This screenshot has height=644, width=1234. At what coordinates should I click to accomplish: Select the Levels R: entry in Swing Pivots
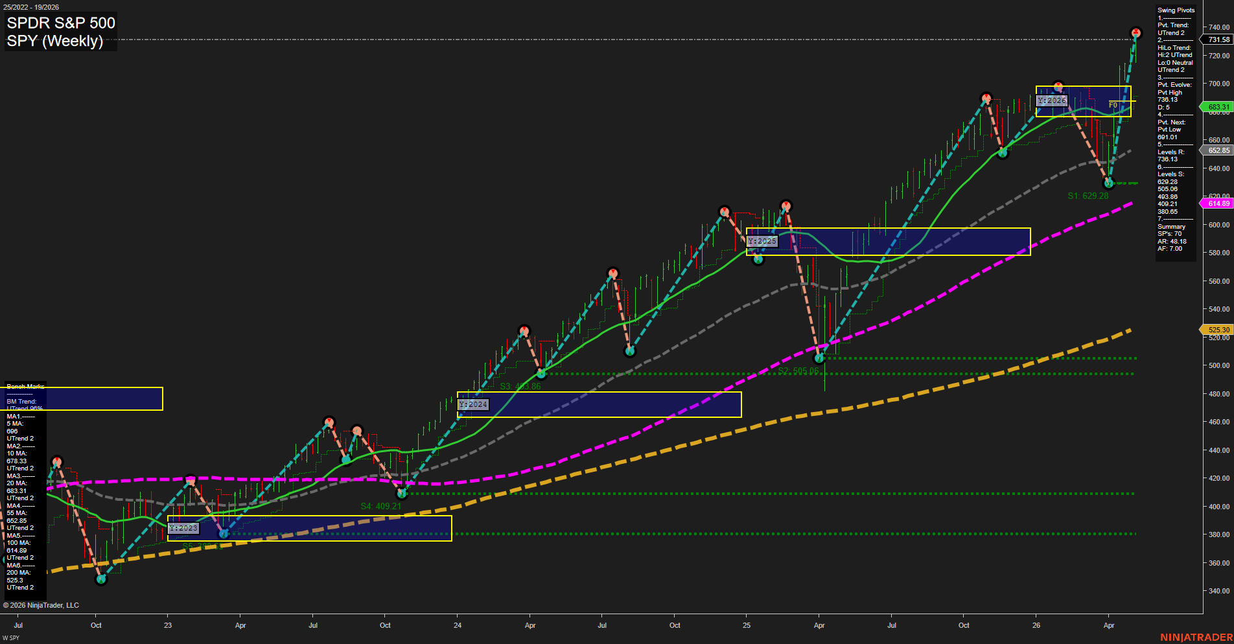tap(1170, 152)
